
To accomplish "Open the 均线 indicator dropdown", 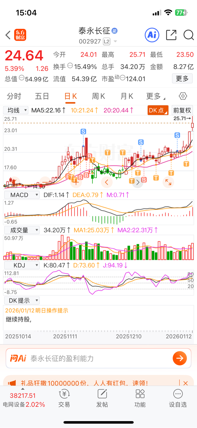I will [16, 110].
